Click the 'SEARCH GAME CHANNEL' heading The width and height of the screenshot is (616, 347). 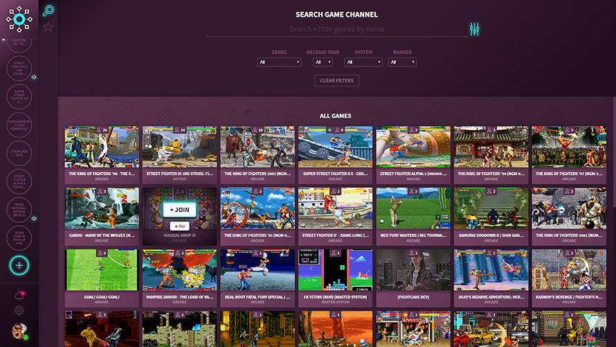336,15
